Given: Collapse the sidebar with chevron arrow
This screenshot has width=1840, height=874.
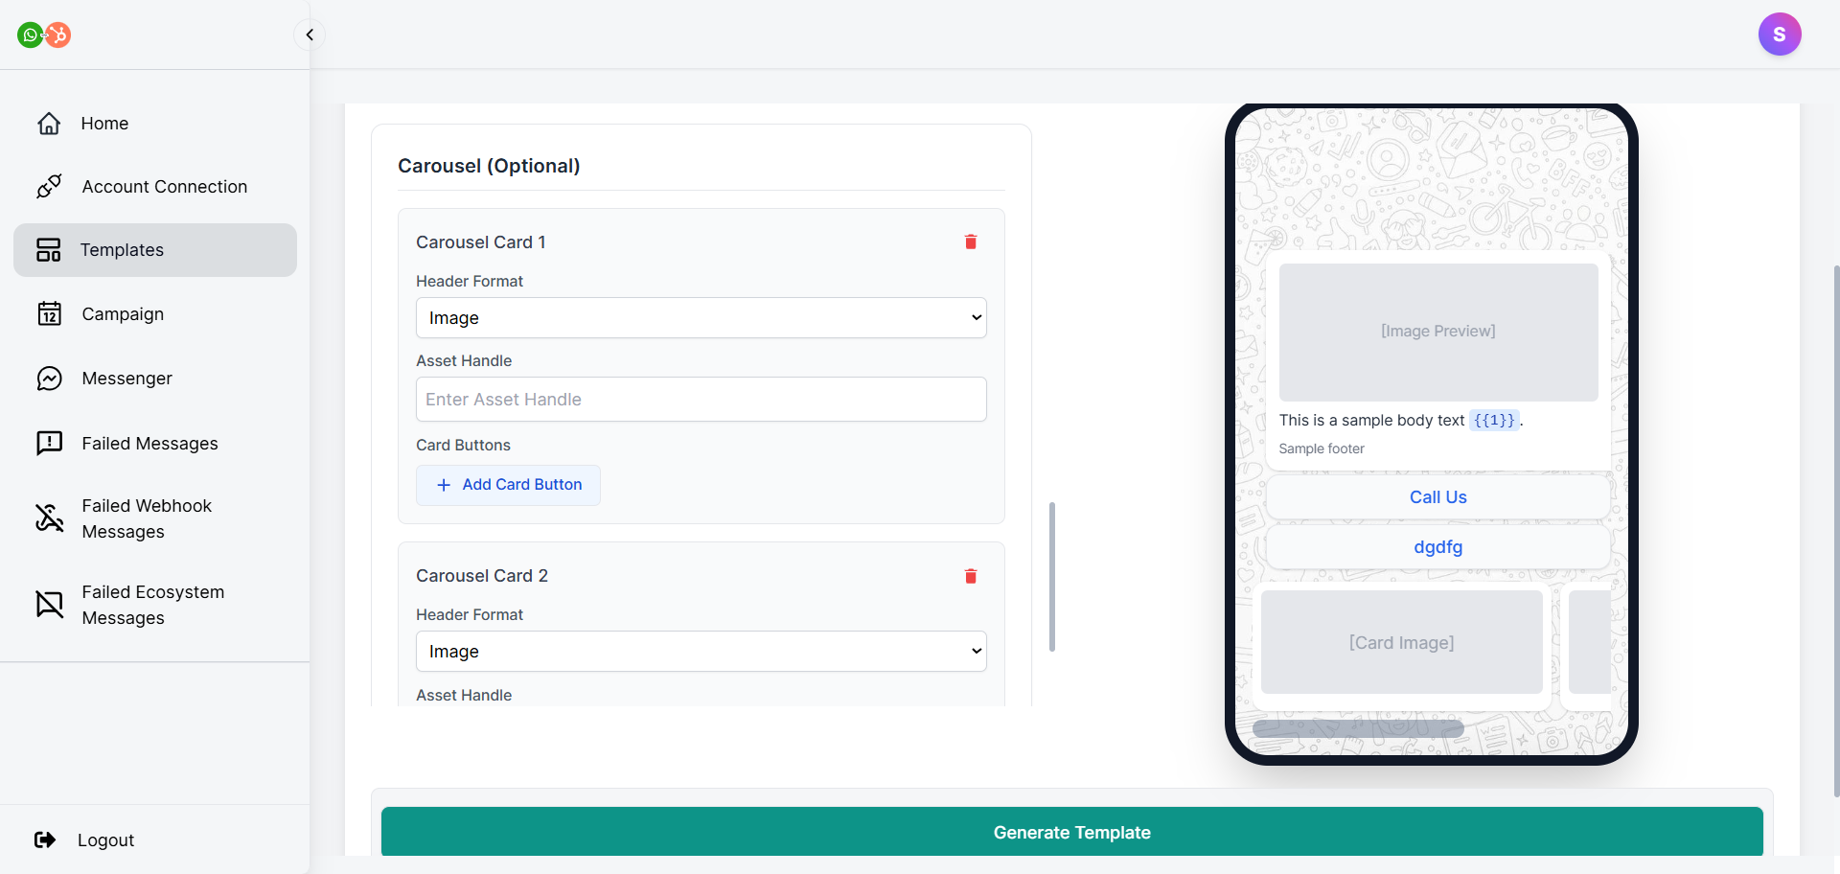Looking at the screenshot, I should point(310,35).
